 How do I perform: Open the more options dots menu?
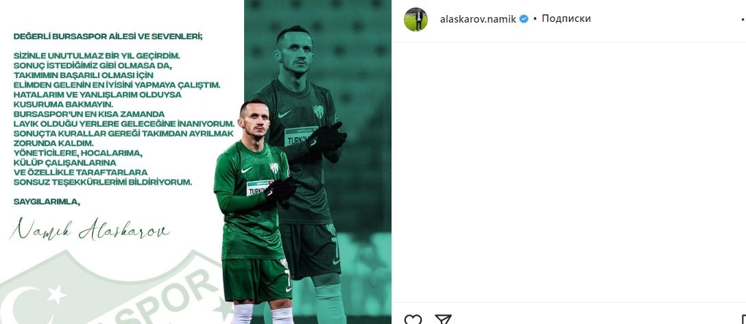[x=744, y=19]
